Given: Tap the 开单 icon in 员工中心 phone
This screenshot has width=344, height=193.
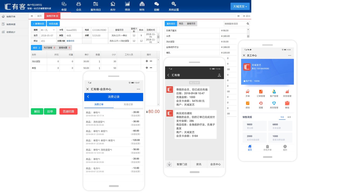Looking at the screenshot, I should [x=248, y=92].
